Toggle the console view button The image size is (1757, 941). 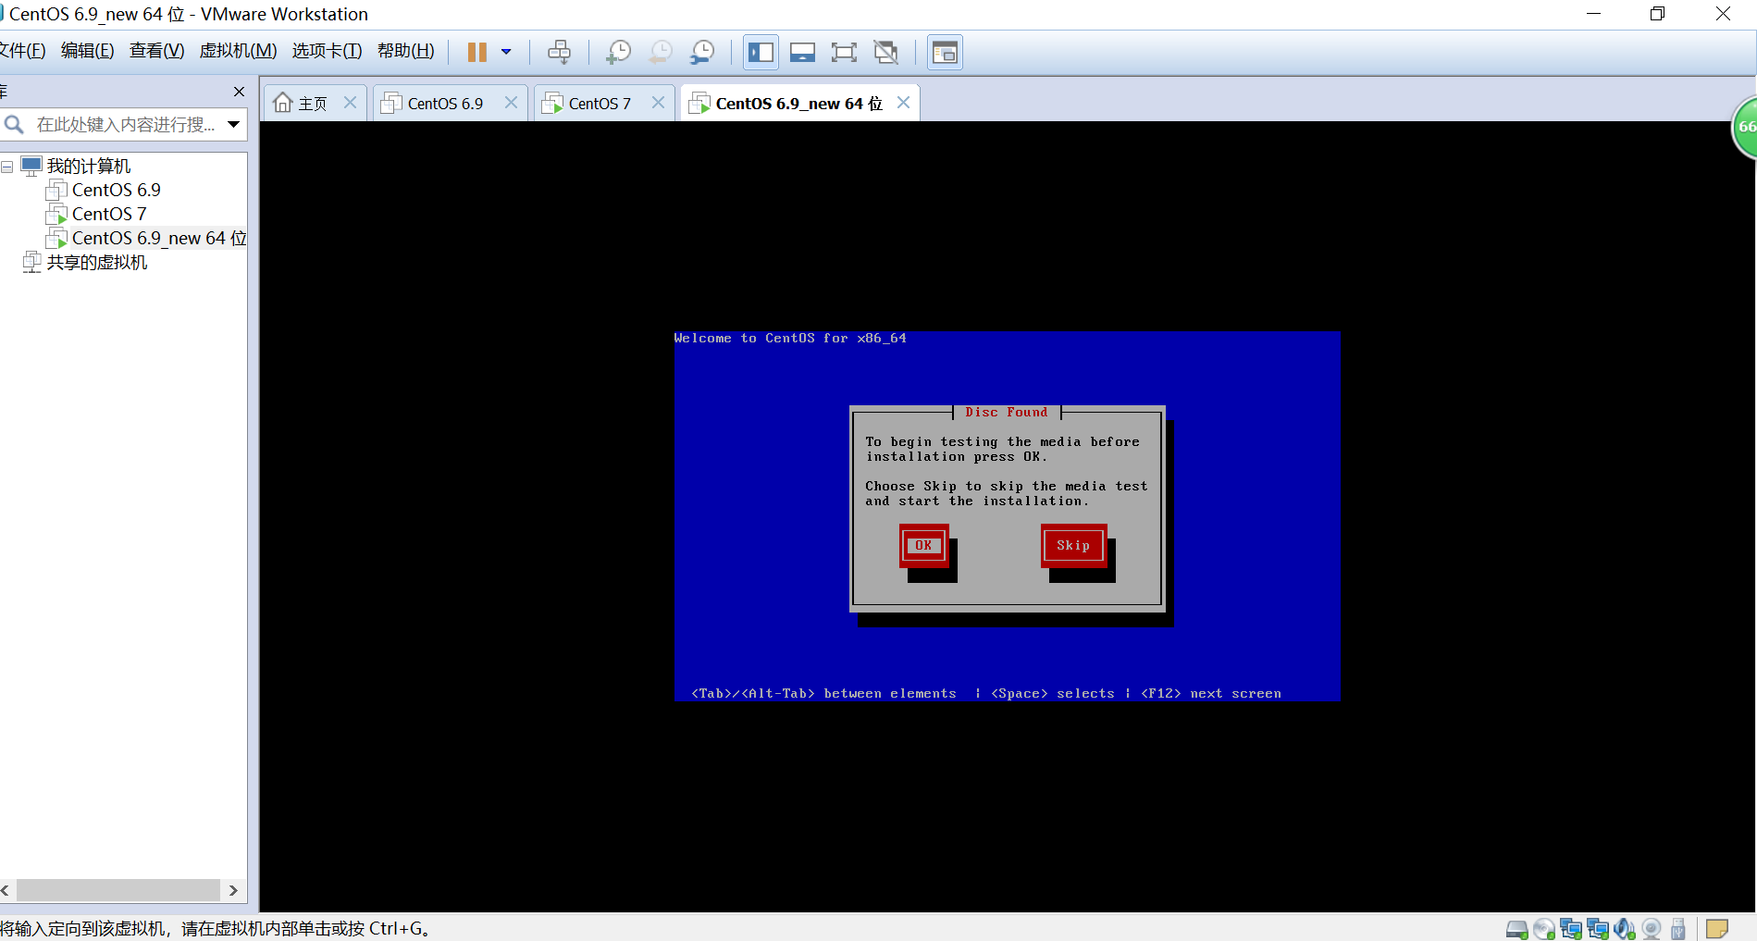pos(945,52)
